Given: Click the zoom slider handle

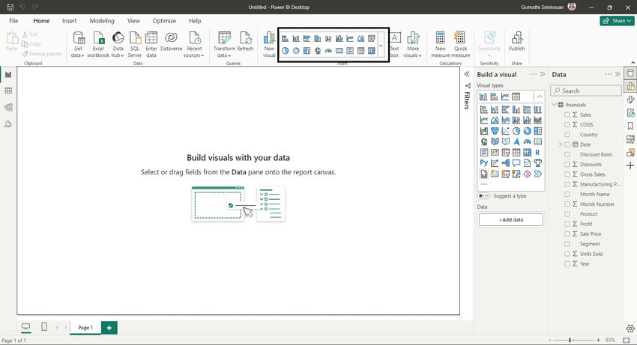Looking at the screenshot, I should [x=570, y=340].
